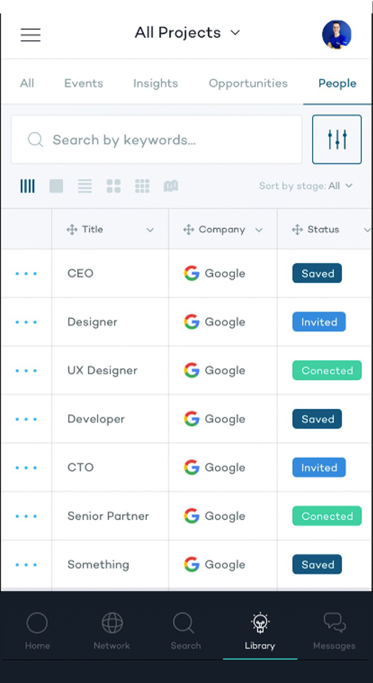Select the four-square grid view icon
The width and height of the screenshot is (373, 683).
click(114, 187)
